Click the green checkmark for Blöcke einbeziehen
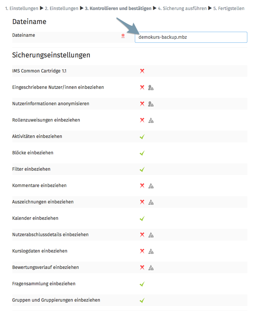 [142, 153]
